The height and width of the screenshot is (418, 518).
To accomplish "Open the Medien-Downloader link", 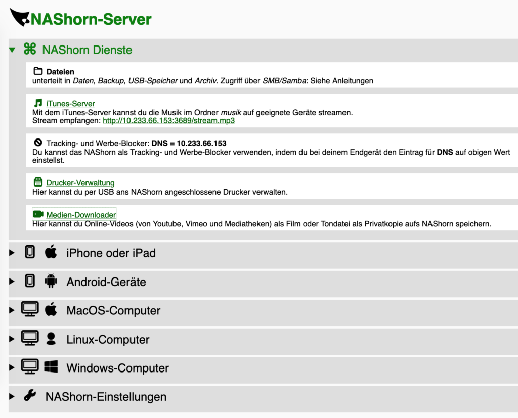I will tap(81, 215).
